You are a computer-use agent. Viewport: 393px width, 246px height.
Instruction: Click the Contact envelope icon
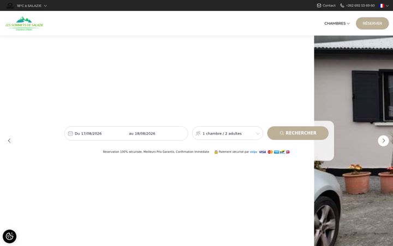click(x=319, y=5)
